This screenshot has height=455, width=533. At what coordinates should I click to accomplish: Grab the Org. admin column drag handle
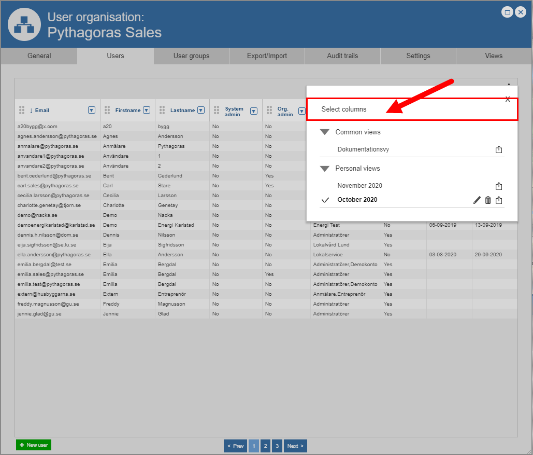pyautogui.click(x=269, y=110)
